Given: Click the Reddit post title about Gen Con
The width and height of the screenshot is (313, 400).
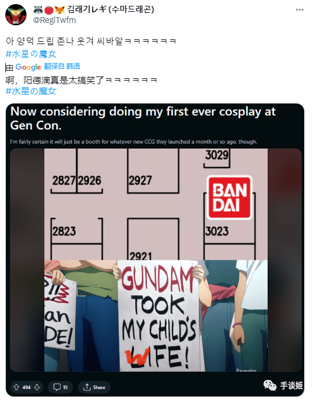Looking at the screenshot, I should tap(143, 118).
